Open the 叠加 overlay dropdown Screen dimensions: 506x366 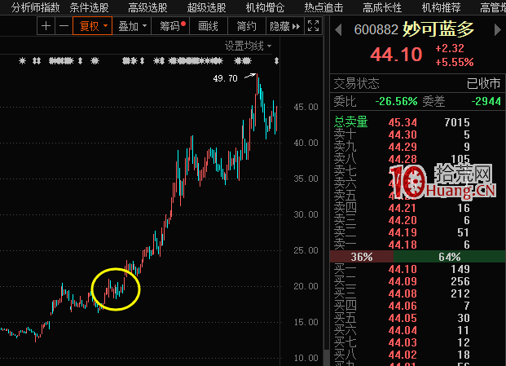pyautogui.click(x=132, y=26)
